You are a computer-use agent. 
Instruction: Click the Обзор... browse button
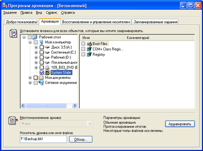[81, 139]
